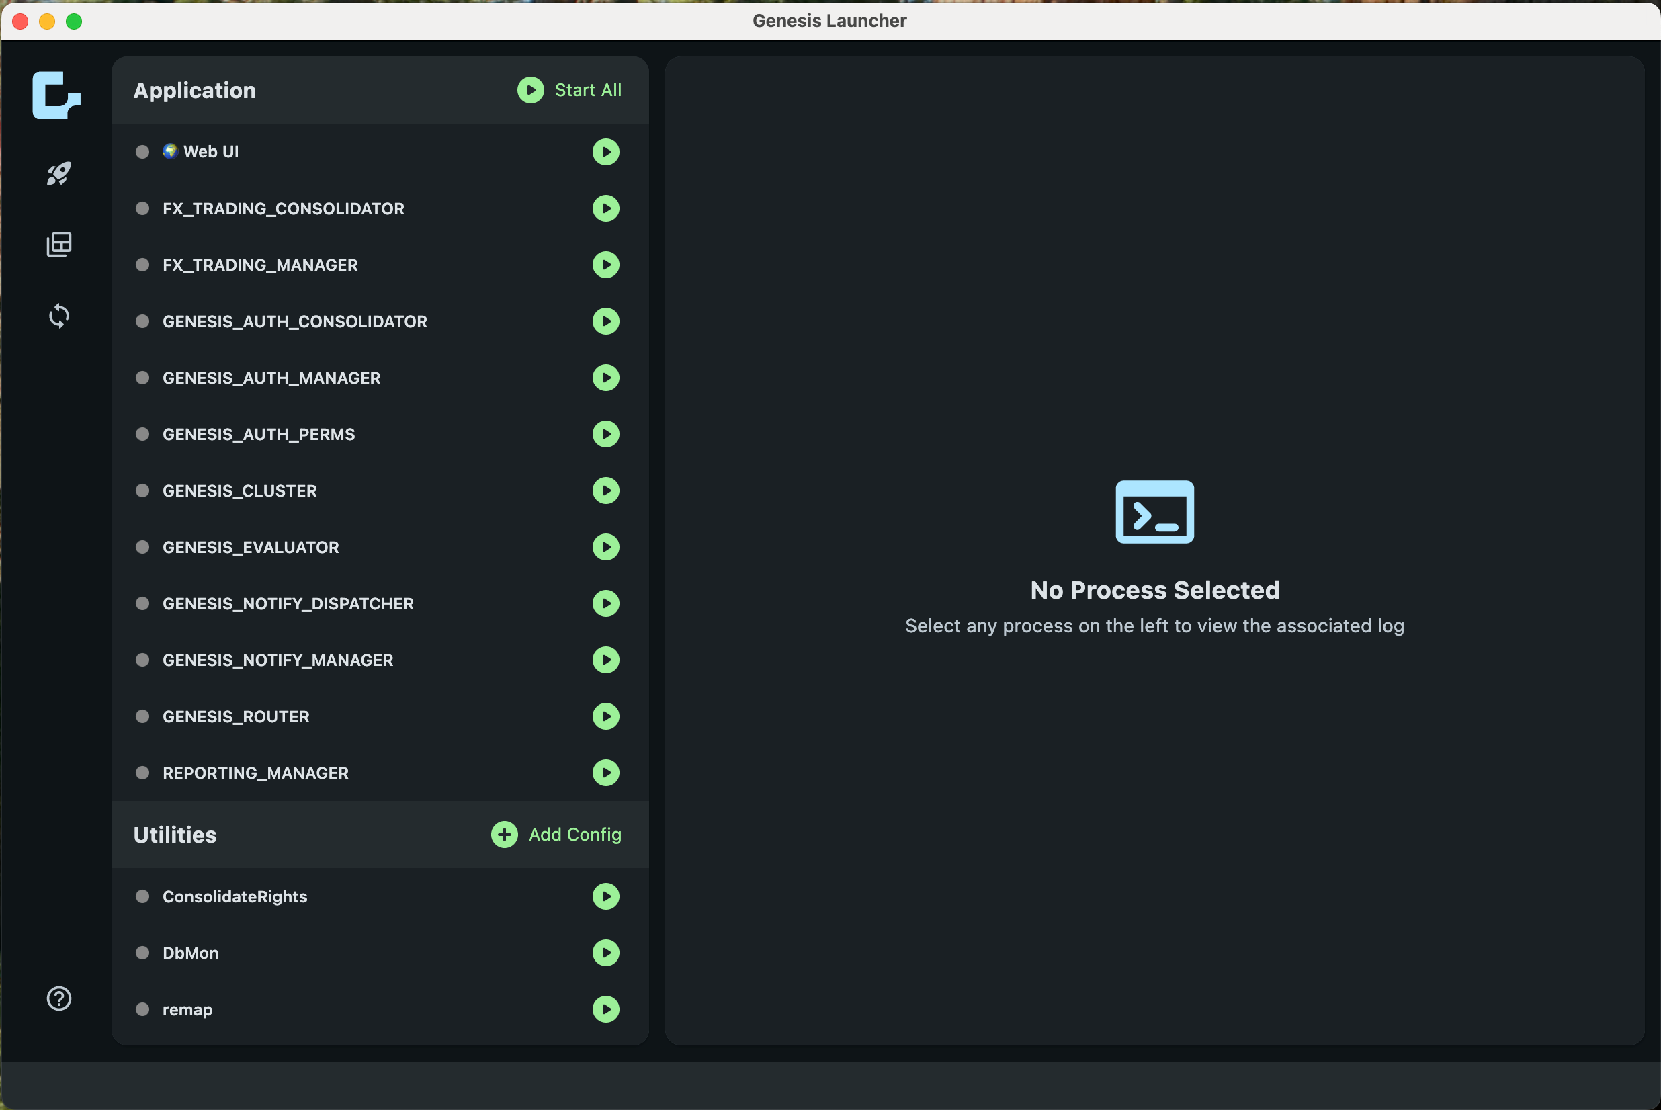Select GENESIS_ROUTER process name
1661x1110 pixels.
(x=237, y=716)
